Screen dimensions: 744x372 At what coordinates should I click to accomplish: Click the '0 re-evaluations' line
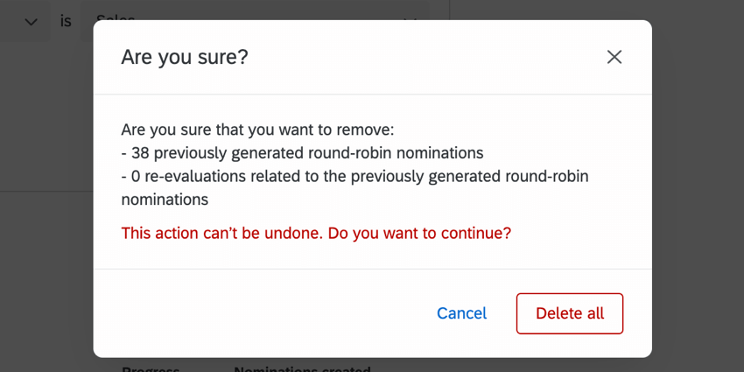(354, 176)
